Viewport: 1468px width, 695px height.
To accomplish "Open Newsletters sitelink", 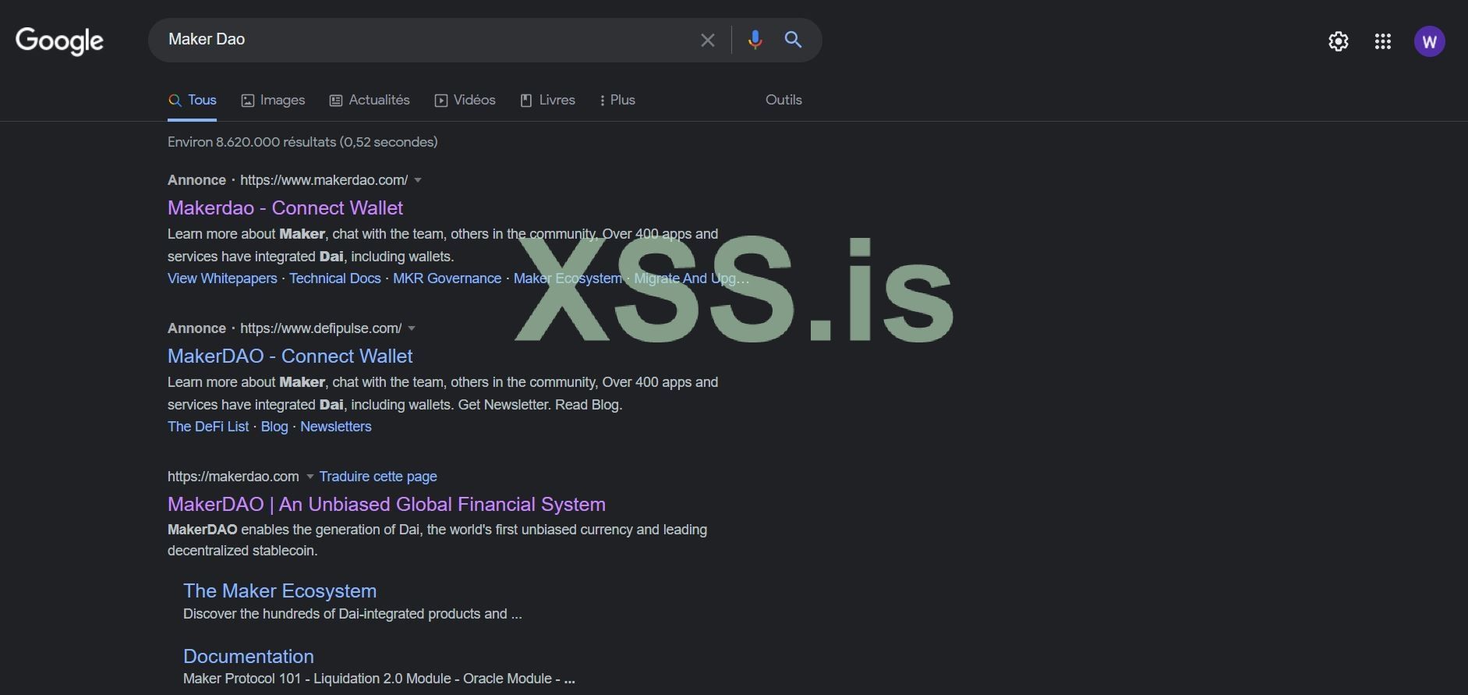I will tap(336, 427).
